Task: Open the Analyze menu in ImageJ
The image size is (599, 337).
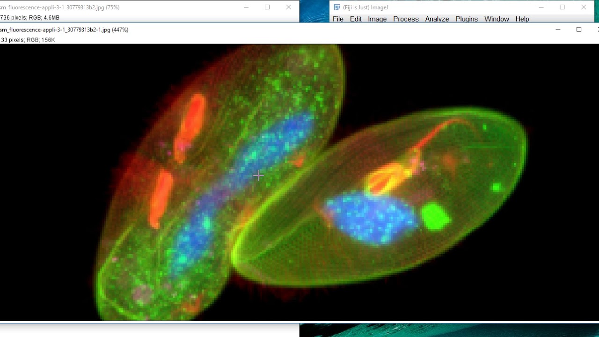Action: (437, 19)
